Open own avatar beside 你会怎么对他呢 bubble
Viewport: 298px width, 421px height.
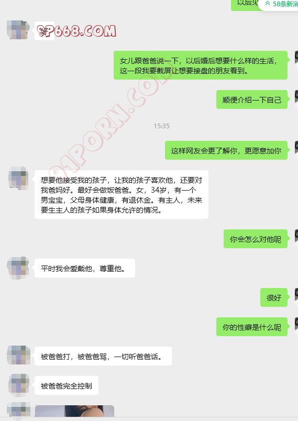pyautogui.click(x=296, y=239)
